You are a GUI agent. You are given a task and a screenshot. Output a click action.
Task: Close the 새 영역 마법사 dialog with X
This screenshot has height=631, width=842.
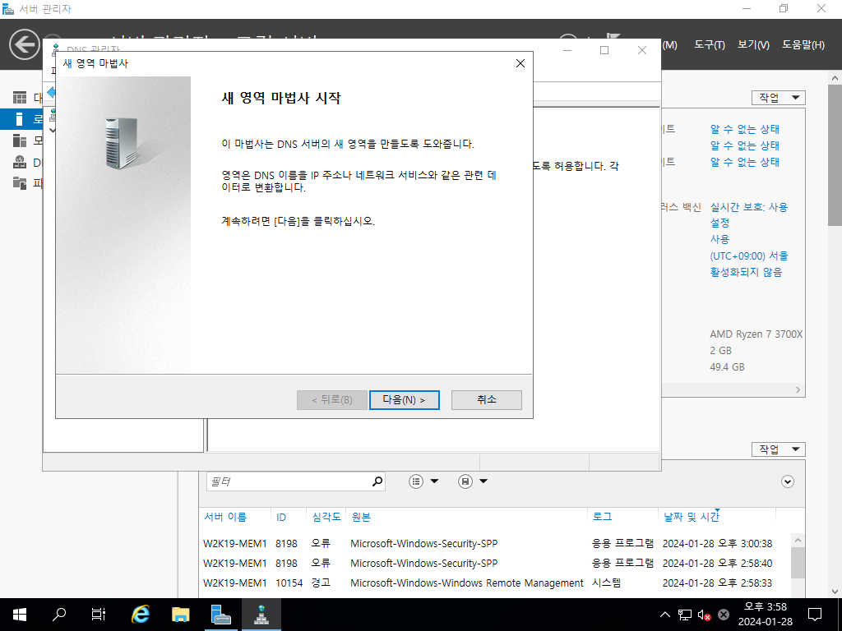[520, 63]
